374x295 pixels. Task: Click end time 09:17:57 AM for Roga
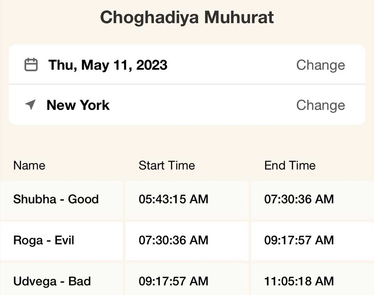click(299, 240)
